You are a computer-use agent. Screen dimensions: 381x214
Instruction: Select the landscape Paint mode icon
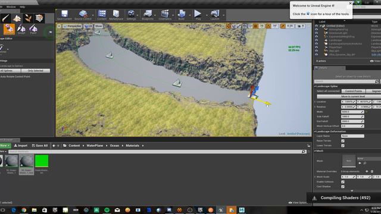[x=33, y=29]
